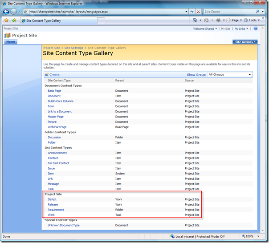This screenshot has height=243, width=269.
Task: Click in the address bar URL field
Action: point(106,12)
